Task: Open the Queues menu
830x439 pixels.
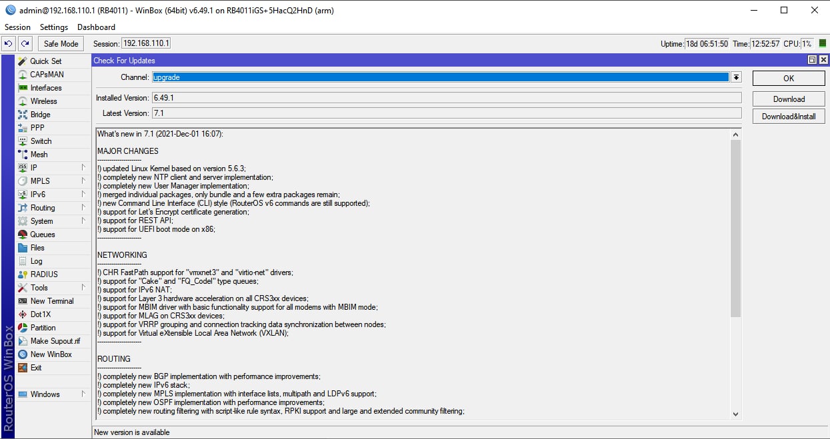Action: pyautogui.click(x=53, y=234)
